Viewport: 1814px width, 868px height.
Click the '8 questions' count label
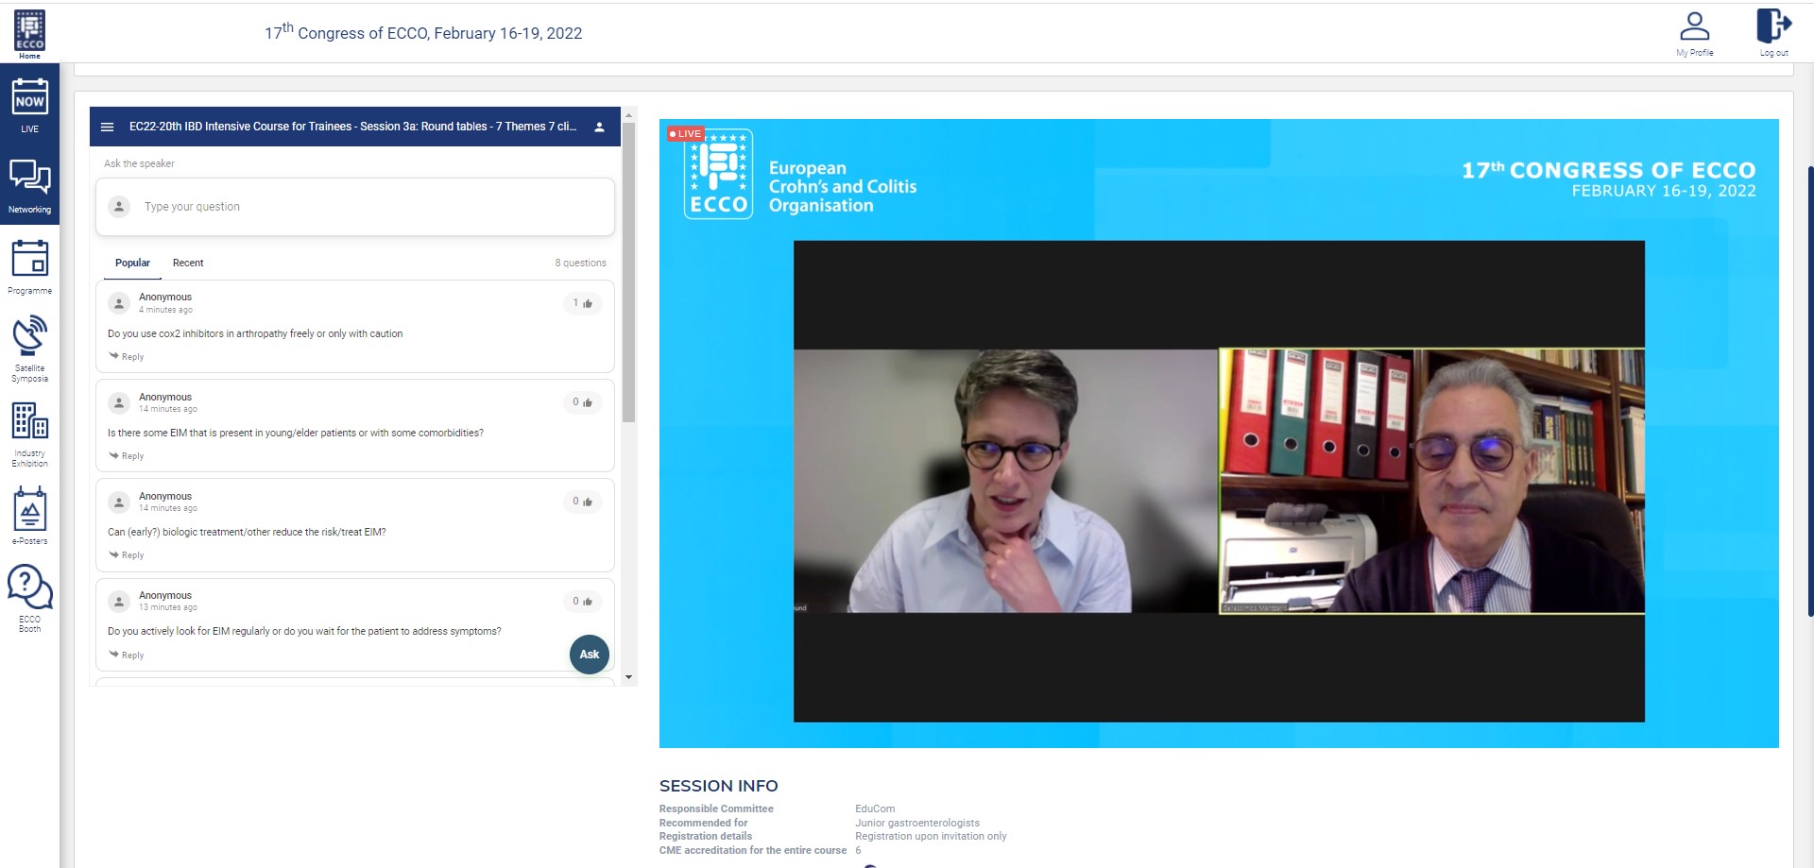click(580, 263)
